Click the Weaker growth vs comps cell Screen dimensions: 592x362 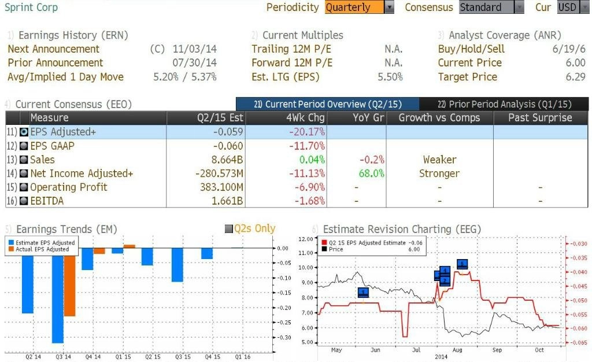point(439,160)
